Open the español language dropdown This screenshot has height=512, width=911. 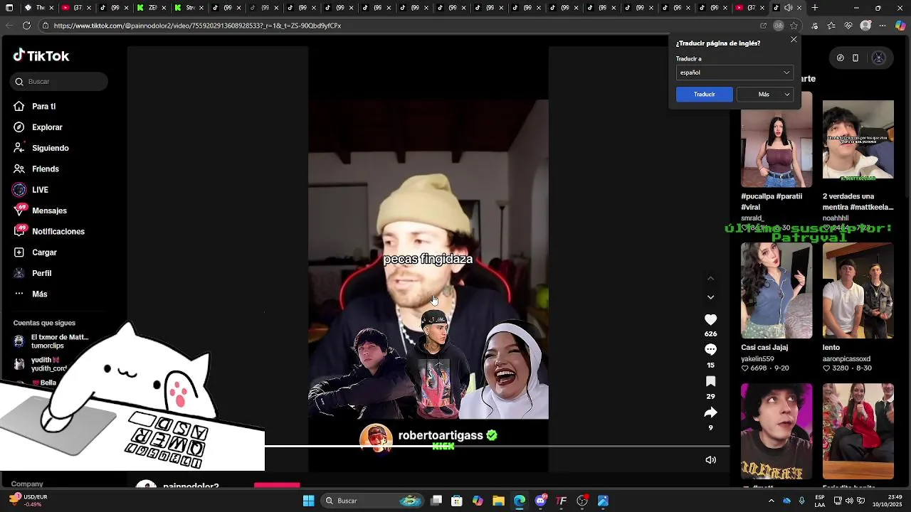(x=734, y=73)
